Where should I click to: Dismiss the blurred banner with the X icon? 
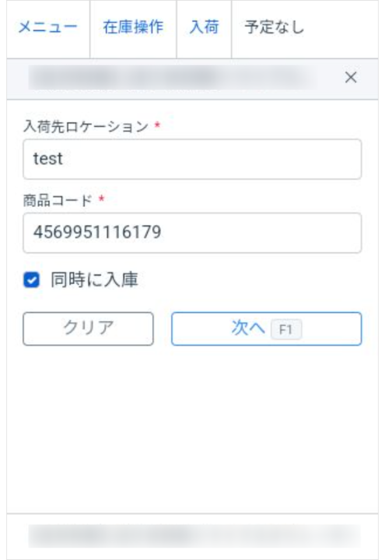click(x=351, y=78)
